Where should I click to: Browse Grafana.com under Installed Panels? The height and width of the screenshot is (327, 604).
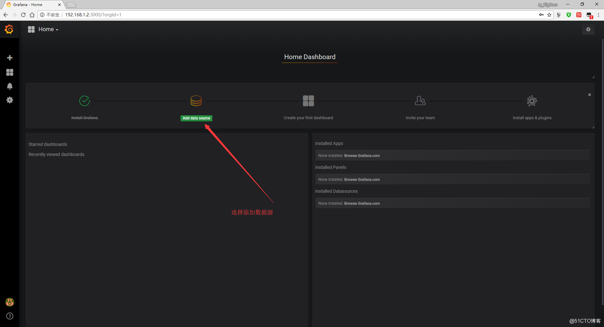click(x=362, y=180)
